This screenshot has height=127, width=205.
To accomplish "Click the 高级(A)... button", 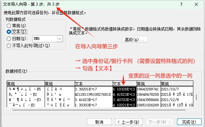I will point(135,39).
